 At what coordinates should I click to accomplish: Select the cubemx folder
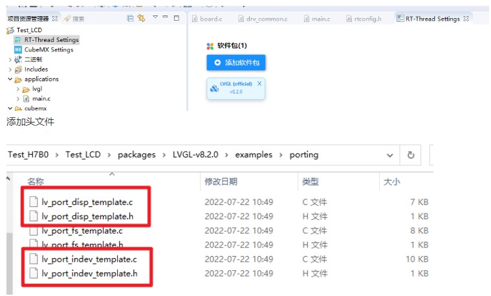pos(36,108)
